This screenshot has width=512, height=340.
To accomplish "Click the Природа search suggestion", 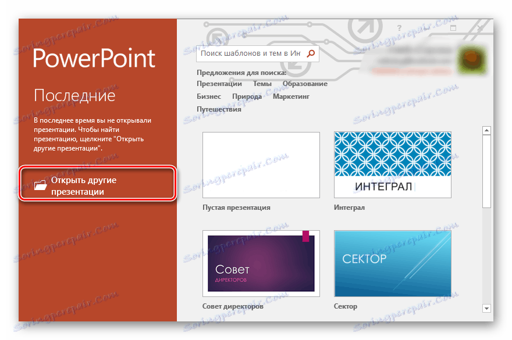I will pyautogui.click(x=247, y=96).
